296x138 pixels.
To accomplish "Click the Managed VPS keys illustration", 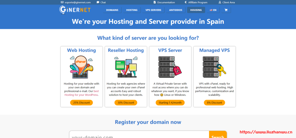I will (214, 67).
